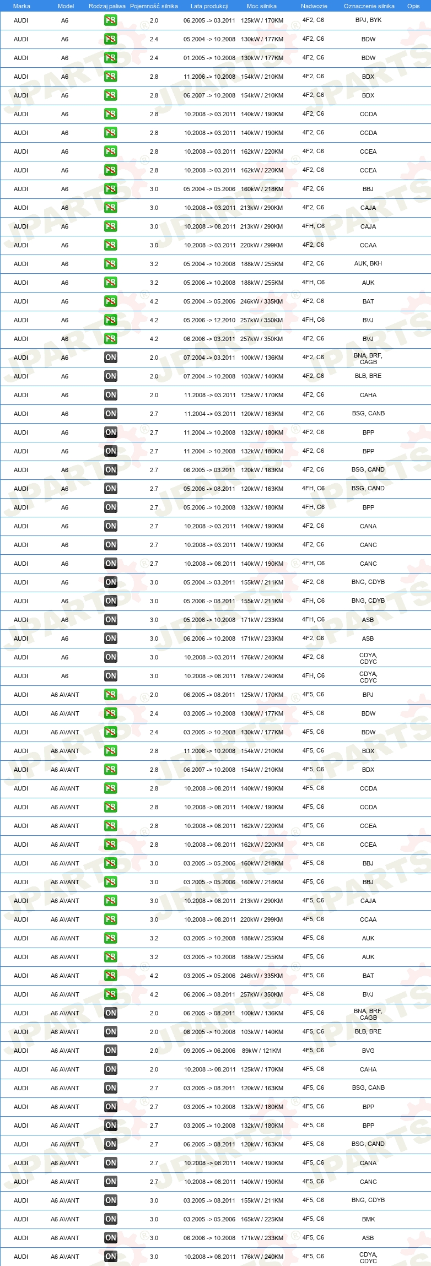Click PB icon in A6 CAJA 4FH row
Image resolution: width=431 pixels, height=1266 pixels.
coord(110,226)
